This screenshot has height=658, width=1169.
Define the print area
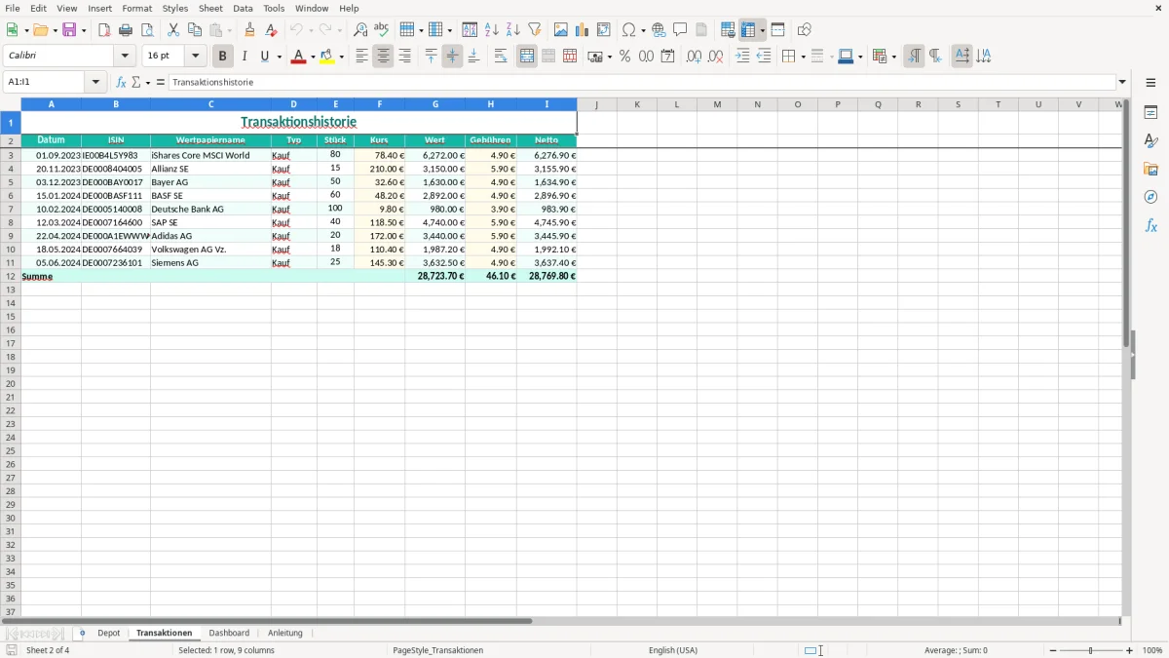[x=728, y=30]
